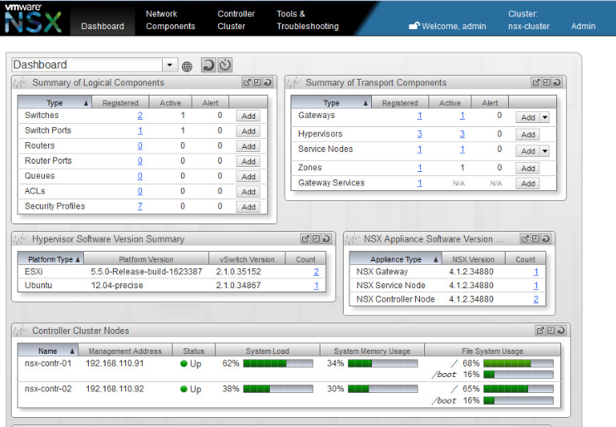This screenshot has width=616, height=427.
Task: Pop out Hypervisor Software Version Summary panel
Action: [306, 238]
